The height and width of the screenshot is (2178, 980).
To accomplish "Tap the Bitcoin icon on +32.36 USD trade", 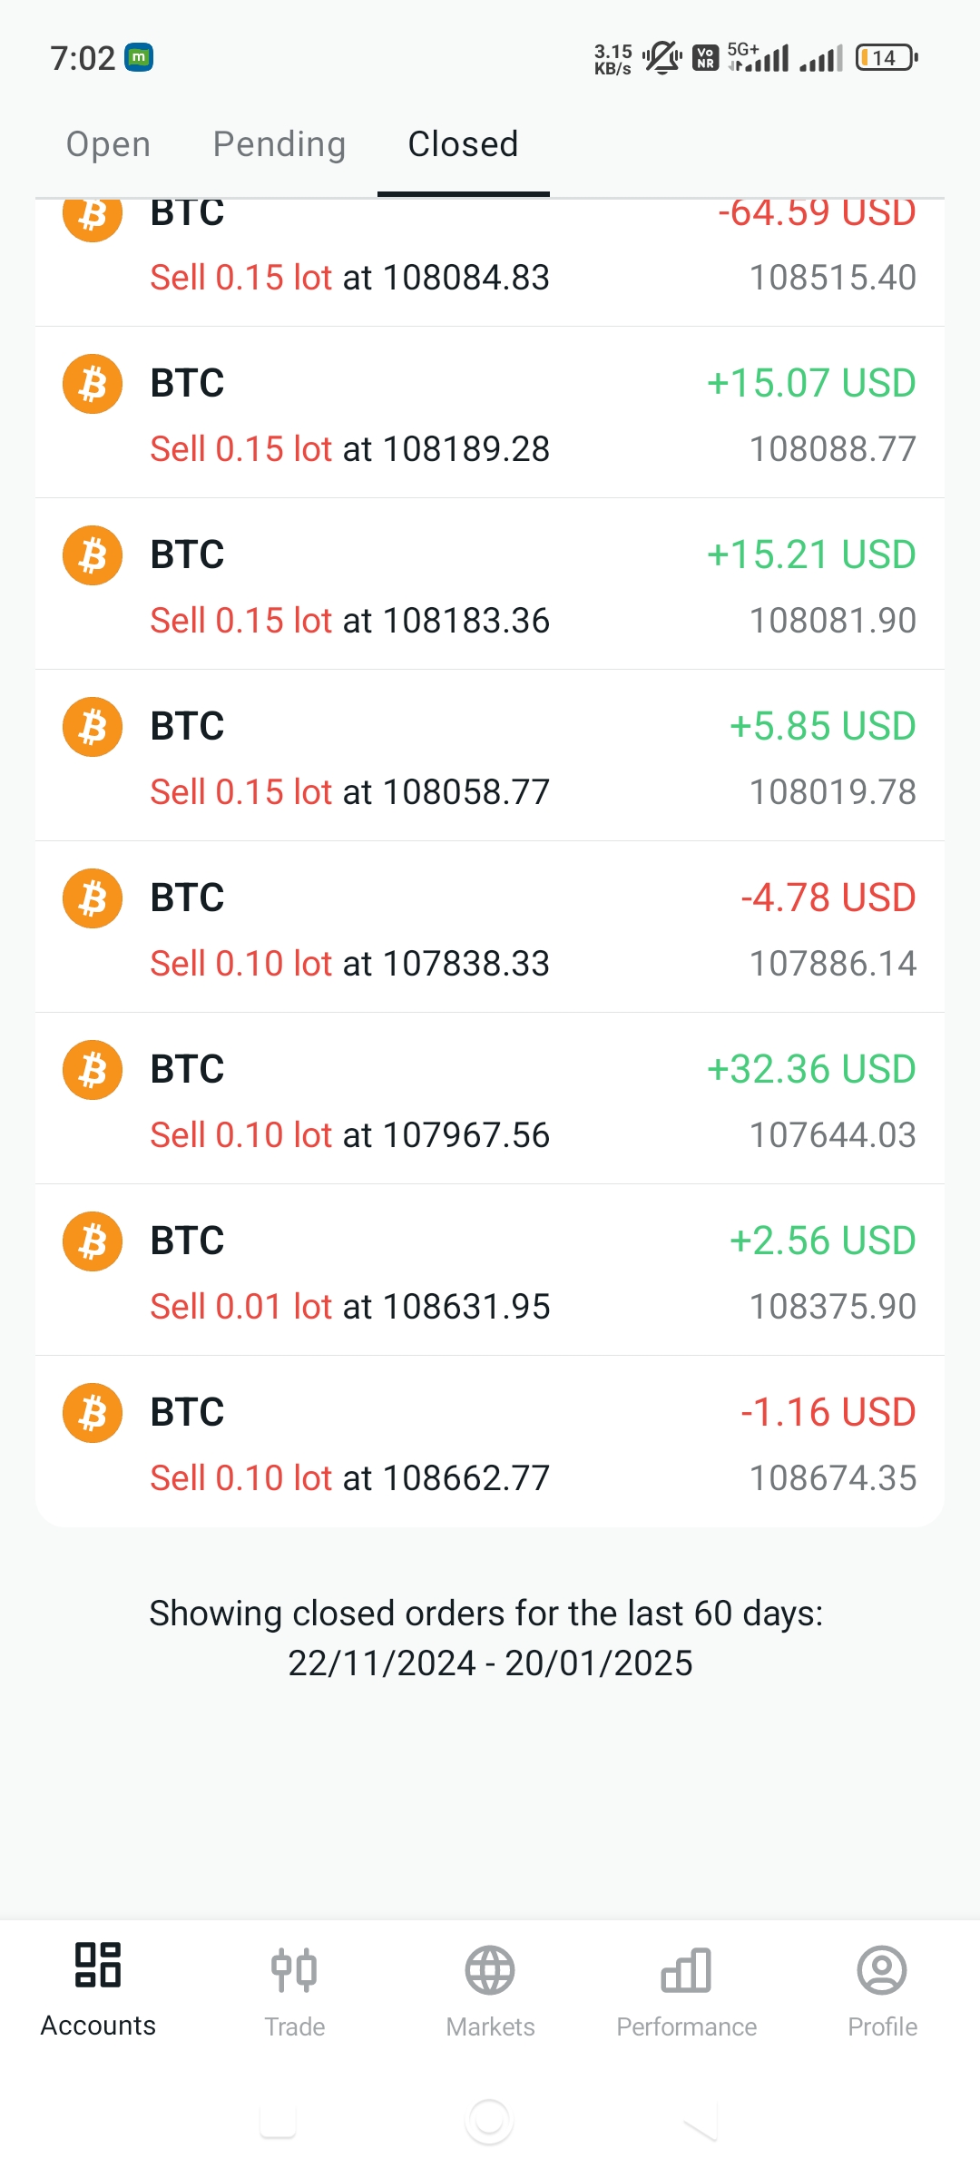I will (93, 1070).
